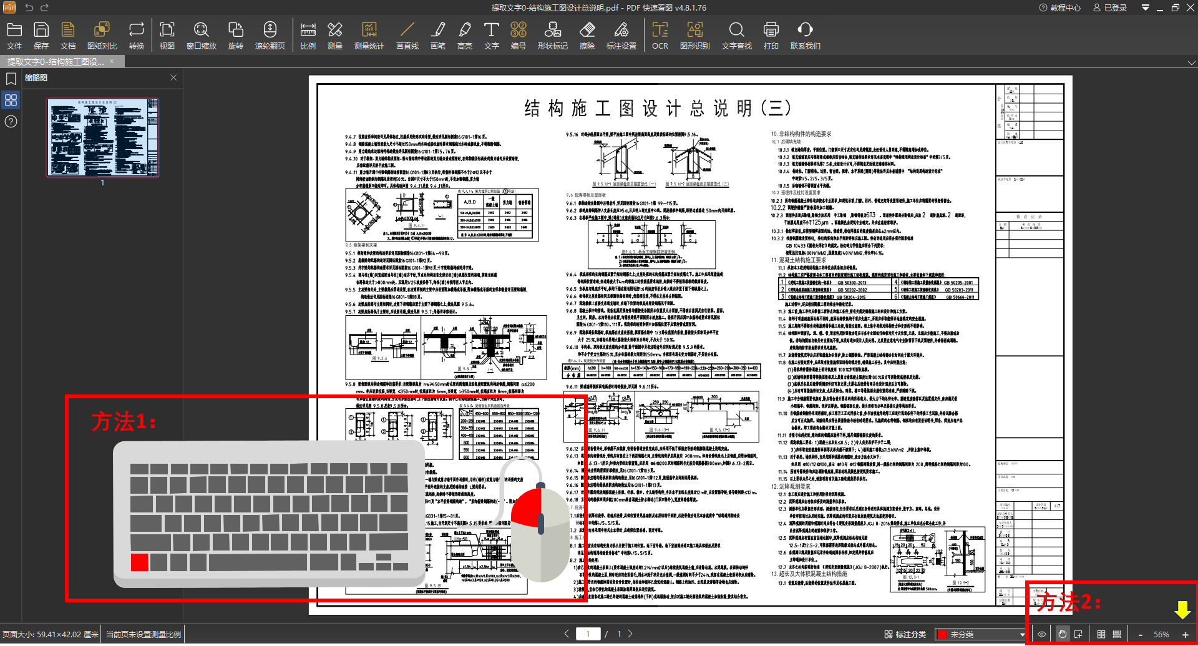Click the 旋转 rotate icon
Viewport: 1198px width, 646px height.
tap(235, 36)
